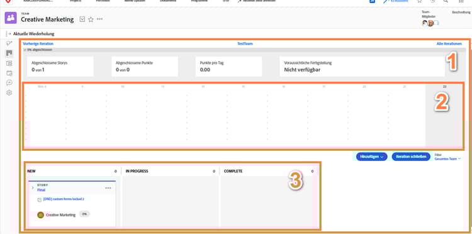The height and width of the screenshot is (234, 472).
Task: Favorite the Creative Marketing team with star
Action: 91,19
